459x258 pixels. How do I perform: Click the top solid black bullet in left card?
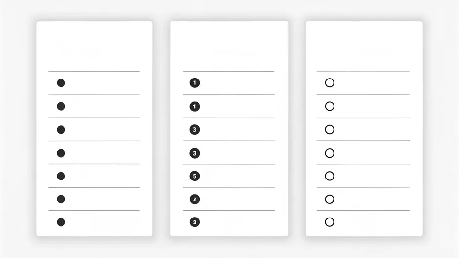pyautogui.click(x=61, y=83)
